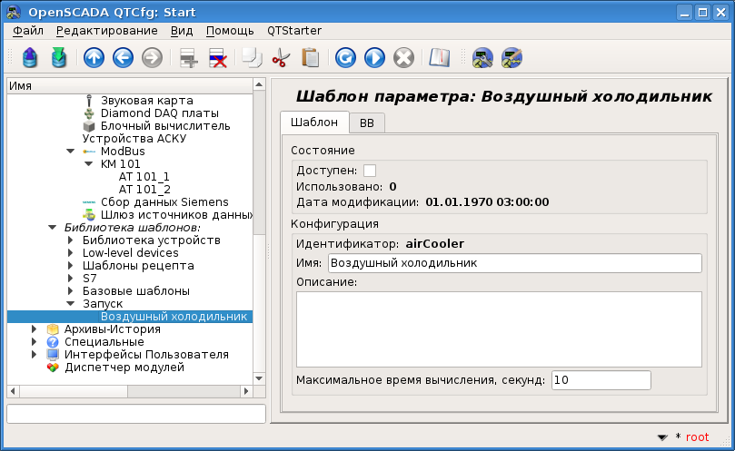Viewport: 735px width, 451px height.
Task: Open the QTStarter menu
Action: pyautogui.click(x=293, y=31)
